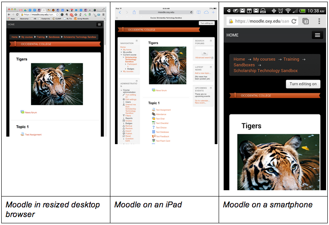Collapse Course administration on iPad
The image size is (329, 225).
point(121,90)
